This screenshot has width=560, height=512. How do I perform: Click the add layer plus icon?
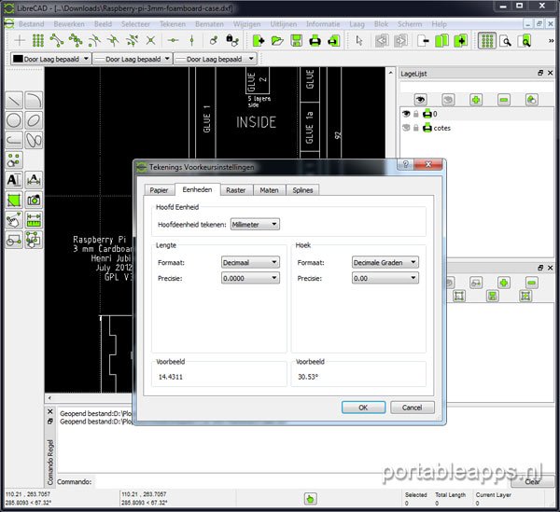click(x=476, y=98)
